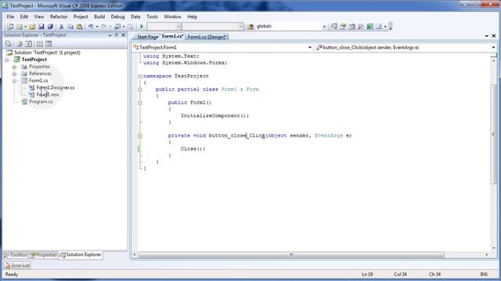The width and height of the screenshot is (501, 281).
Task: Open the Tools menu
Action: click(x=152, y=16)
